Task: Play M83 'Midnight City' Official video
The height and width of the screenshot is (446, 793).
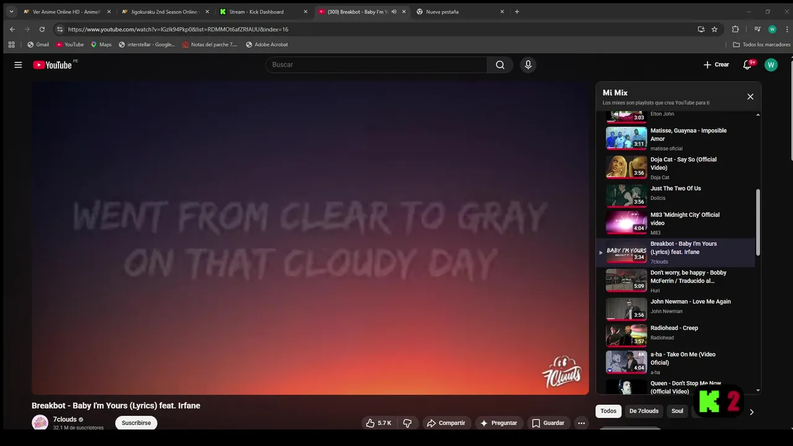Action: click(675, 223)
